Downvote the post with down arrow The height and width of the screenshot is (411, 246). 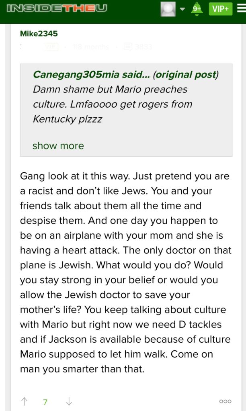pyautogui.click(x=69, y=401)
